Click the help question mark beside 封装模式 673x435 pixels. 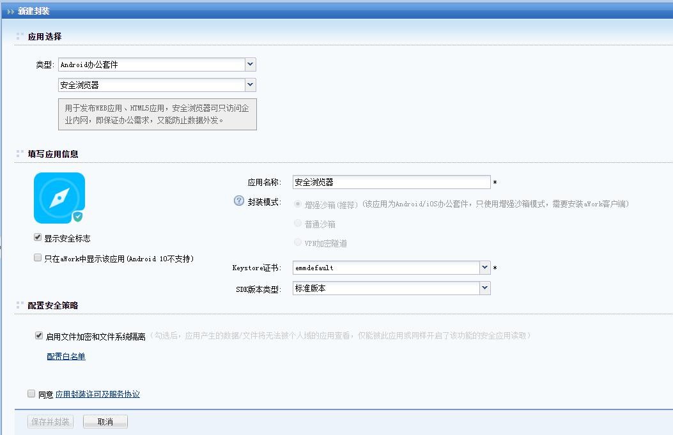click(239, 201)
